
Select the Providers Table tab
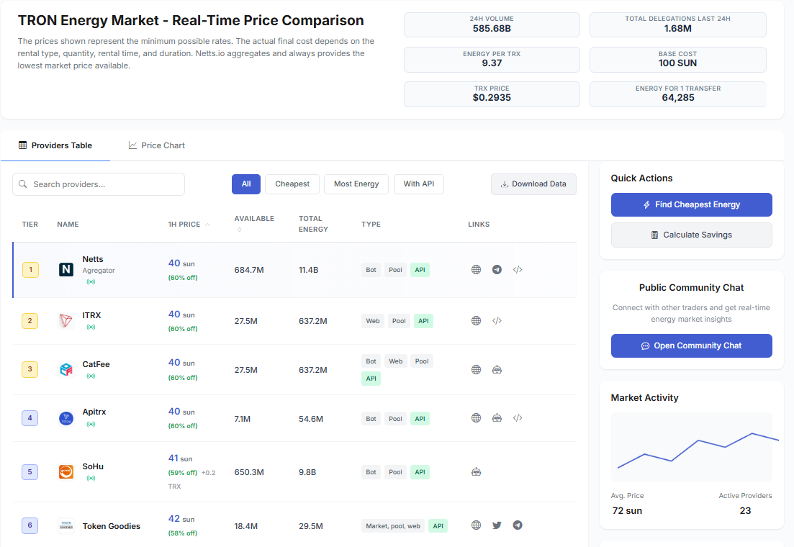pos(55,145)
